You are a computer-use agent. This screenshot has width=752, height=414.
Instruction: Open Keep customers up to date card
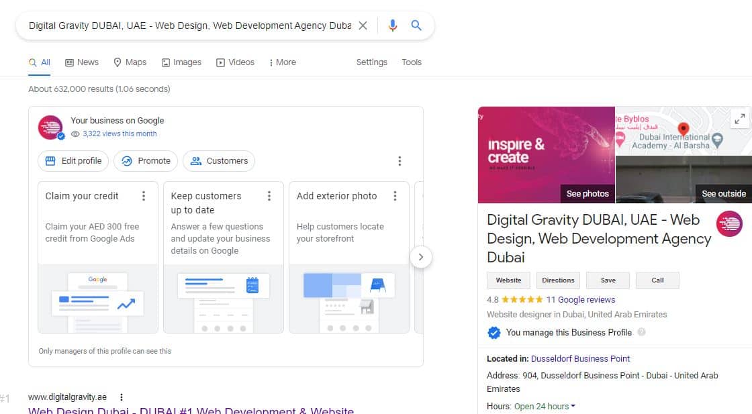pyautogui.click(x=224, y=257)
